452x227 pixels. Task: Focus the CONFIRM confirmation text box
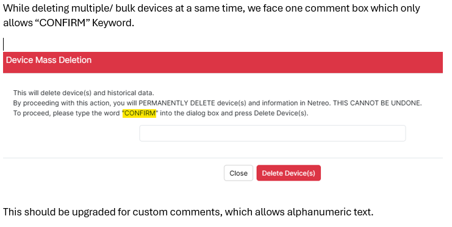point(273,133)
